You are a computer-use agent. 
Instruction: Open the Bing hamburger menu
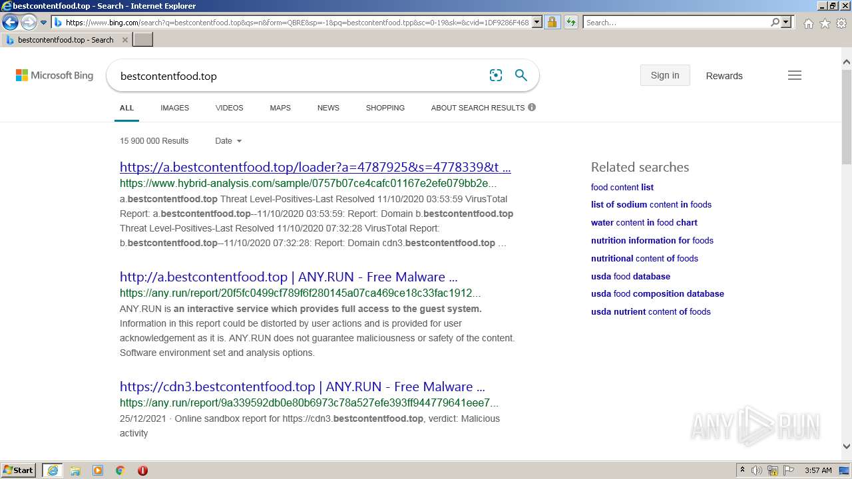(x=795, y=76)
